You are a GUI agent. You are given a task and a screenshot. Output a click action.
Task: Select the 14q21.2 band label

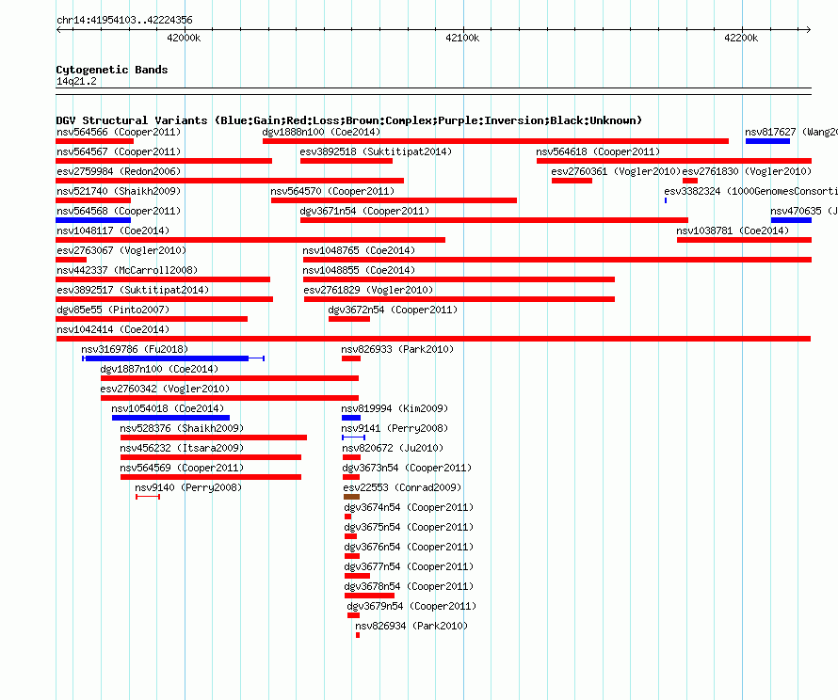(76, 81)
